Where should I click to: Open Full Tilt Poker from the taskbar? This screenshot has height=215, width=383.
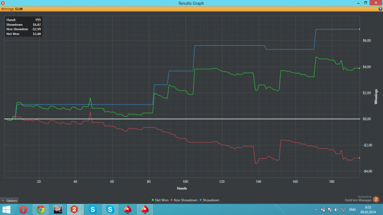click(x=58, y=210)
